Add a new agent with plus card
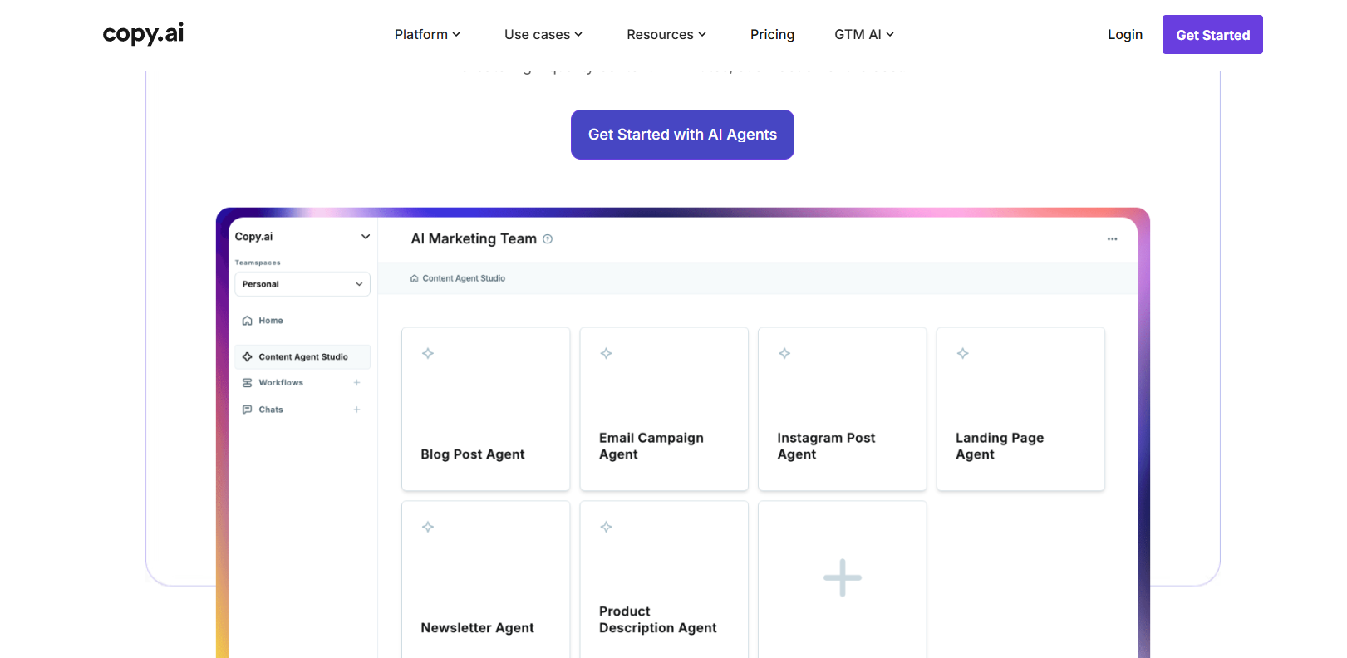The width and height of the screenshot is (1347, 658). 843,580
